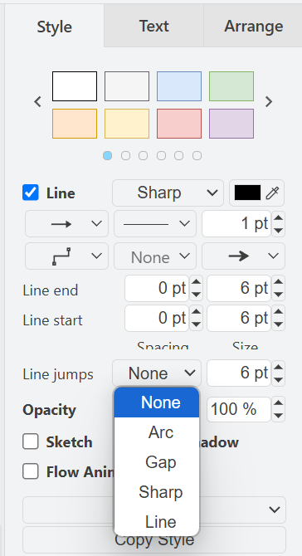
Task: Select the light blue style swatch
Action: [x=179, y=86]
